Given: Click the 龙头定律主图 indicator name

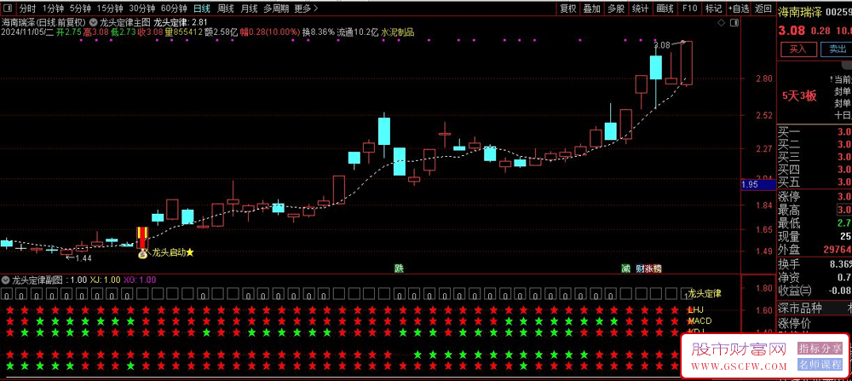Looking at the screenshot, I should point(124,23).
